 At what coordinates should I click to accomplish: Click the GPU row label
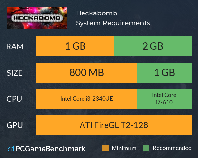coord(15,125)
